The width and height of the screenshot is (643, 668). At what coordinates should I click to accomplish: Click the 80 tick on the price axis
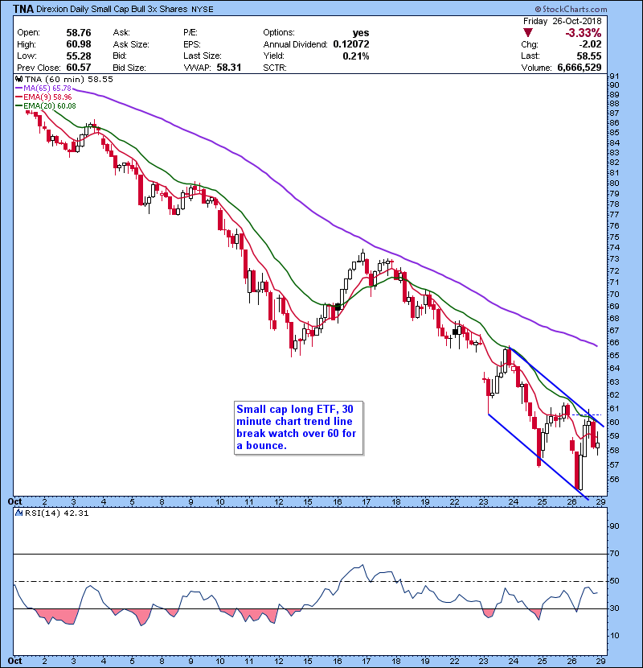pos(615,183)
